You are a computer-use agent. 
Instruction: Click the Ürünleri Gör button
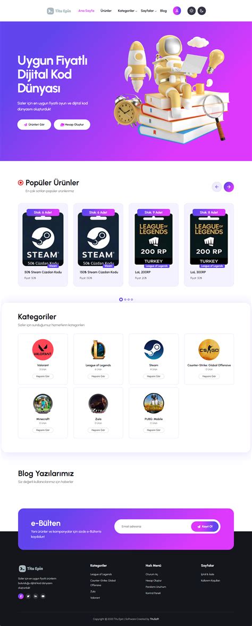(34, 125)
